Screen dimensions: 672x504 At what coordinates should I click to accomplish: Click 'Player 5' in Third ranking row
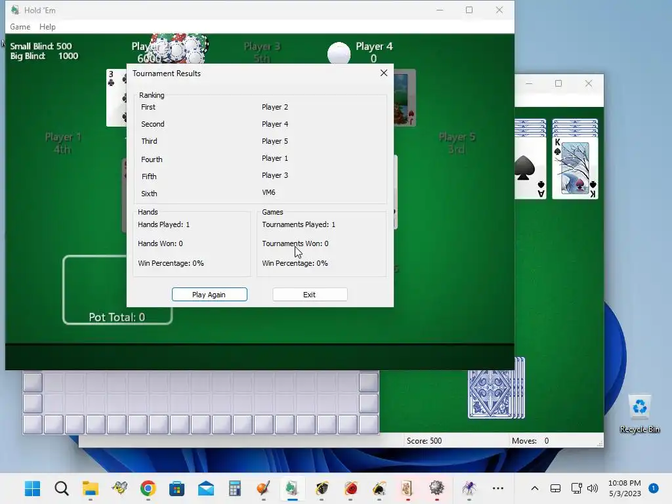tap(275, 141)
